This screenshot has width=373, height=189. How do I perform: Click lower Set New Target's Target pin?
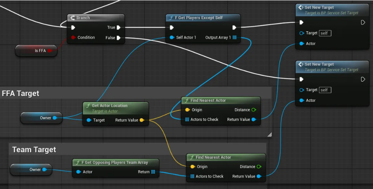tap(302, 90)
